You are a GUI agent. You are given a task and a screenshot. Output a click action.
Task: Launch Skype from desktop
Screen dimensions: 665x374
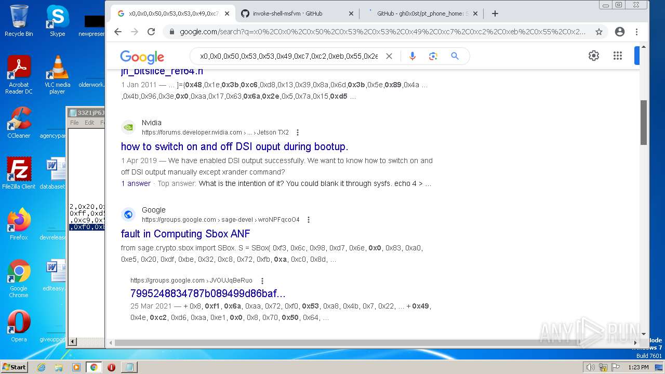[57, 21]
